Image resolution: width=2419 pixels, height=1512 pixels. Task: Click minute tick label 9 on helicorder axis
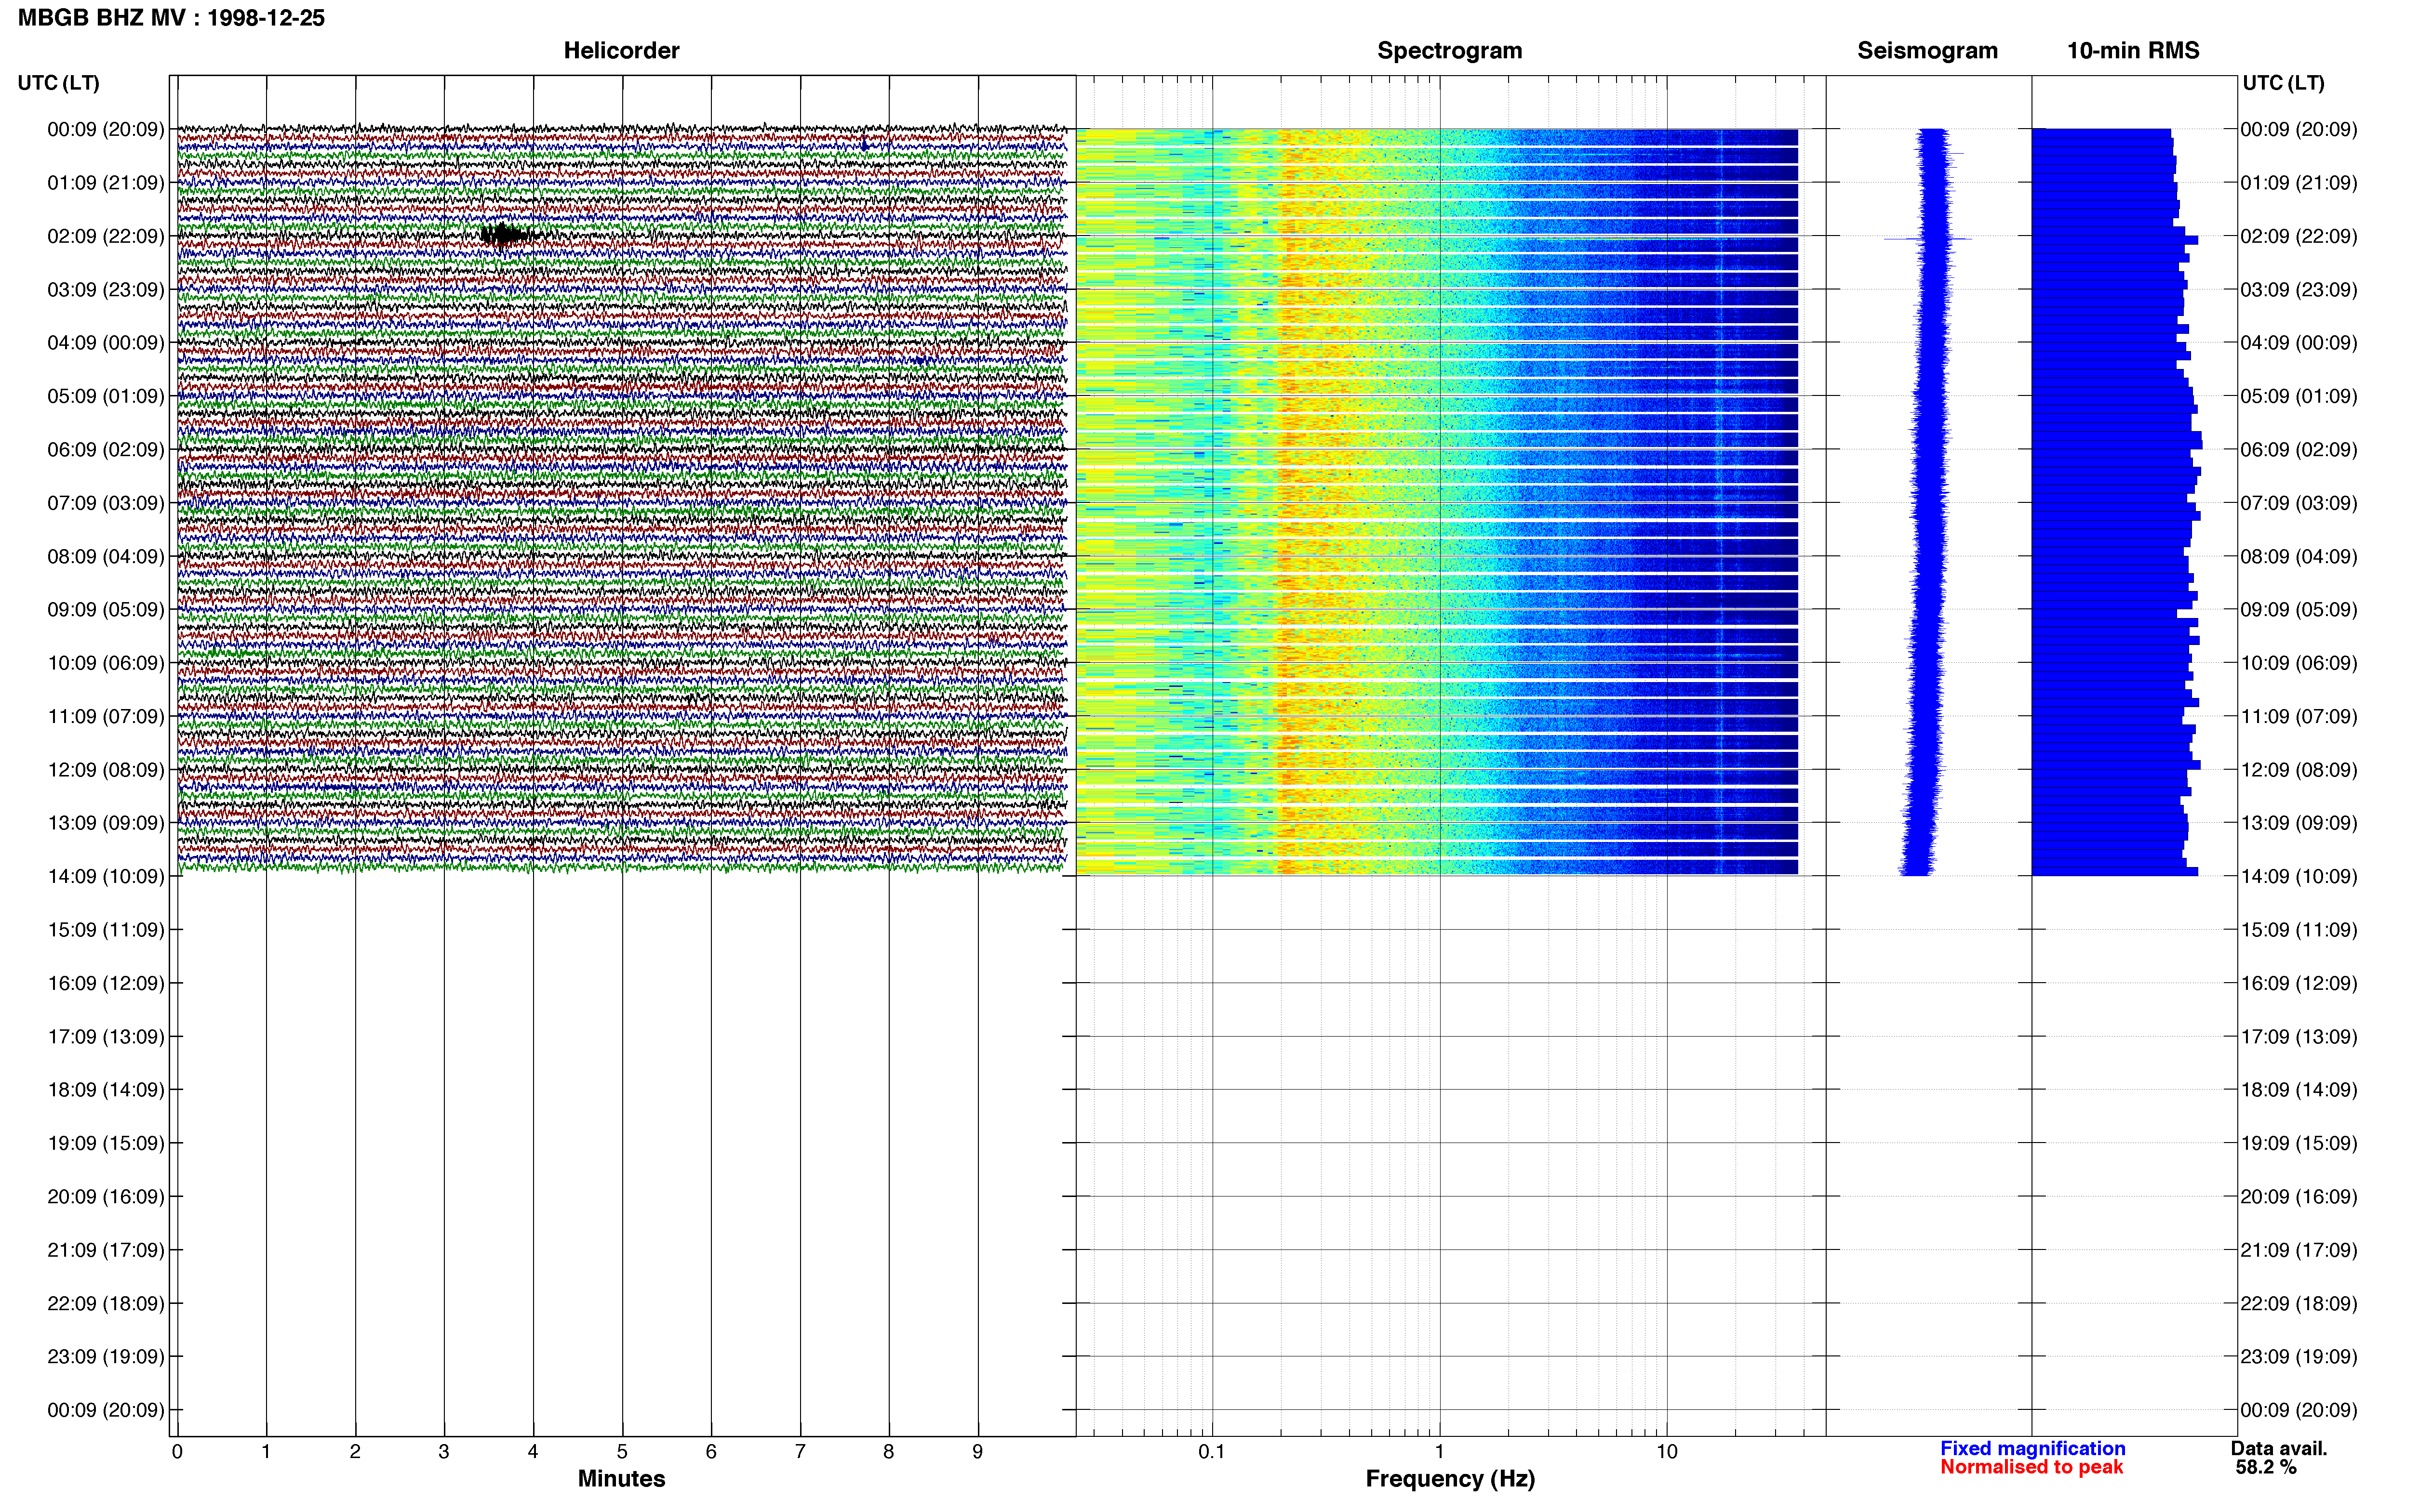pyautogui.click(x=977, y=1452)
